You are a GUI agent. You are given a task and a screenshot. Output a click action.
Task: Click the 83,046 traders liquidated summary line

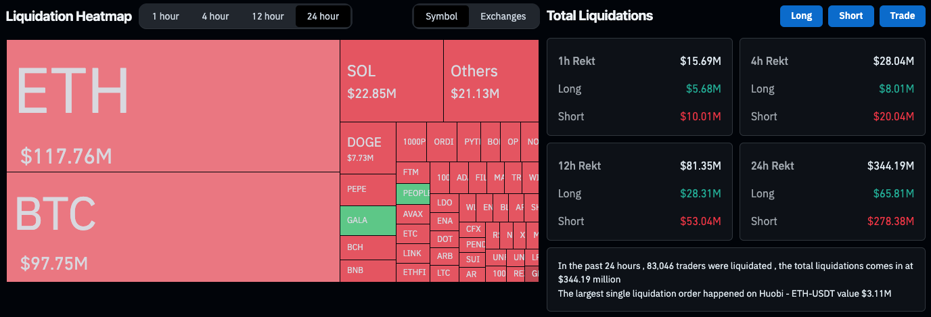click(735, 272)
